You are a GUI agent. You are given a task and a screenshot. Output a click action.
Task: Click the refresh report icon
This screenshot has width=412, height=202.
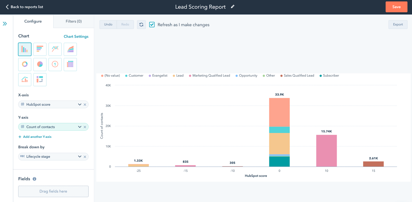point(141,24)
